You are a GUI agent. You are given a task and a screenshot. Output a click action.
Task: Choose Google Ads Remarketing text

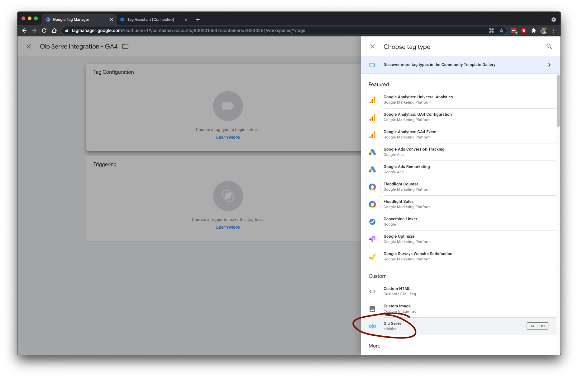pyautogui.click(x=407, y=167)
